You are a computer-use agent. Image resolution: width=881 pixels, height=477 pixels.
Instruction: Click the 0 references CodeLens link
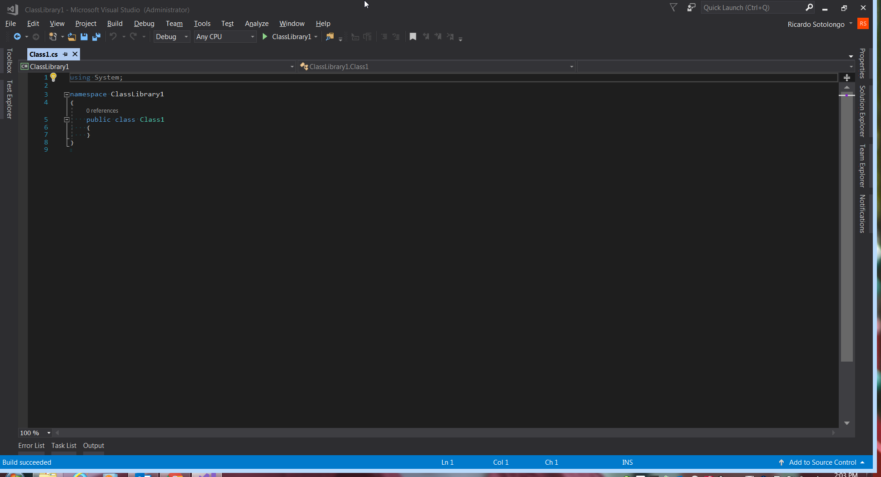[102, 111]
